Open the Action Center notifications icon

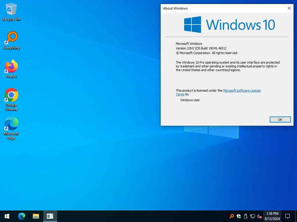(287, 216)
